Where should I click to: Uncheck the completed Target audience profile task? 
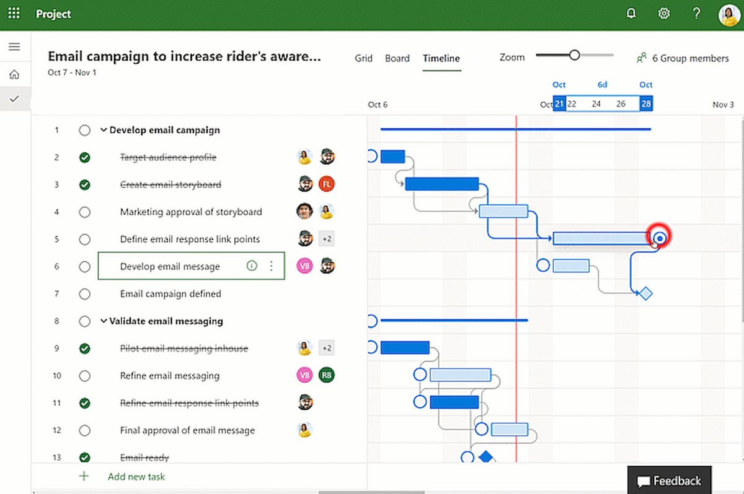[85, 157]
